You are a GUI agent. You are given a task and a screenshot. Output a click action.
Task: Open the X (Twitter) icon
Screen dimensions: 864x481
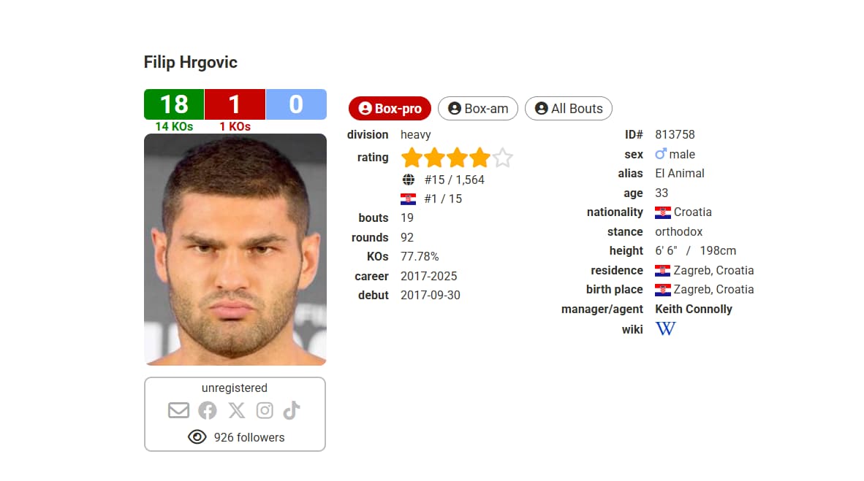tap(236, 410)
